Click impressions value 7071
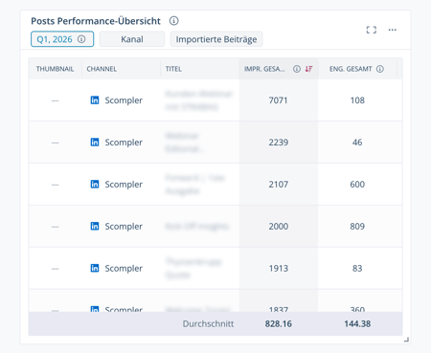The image size is (431, 353). click(278, 100)
